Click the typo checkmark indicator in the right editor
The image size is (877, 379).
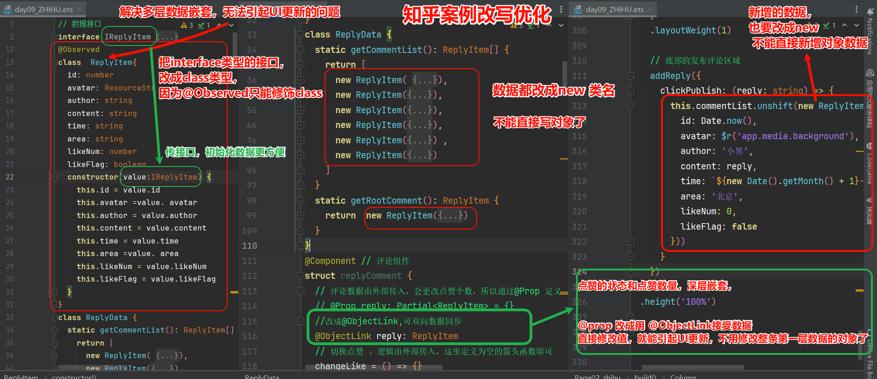[830, 25]
